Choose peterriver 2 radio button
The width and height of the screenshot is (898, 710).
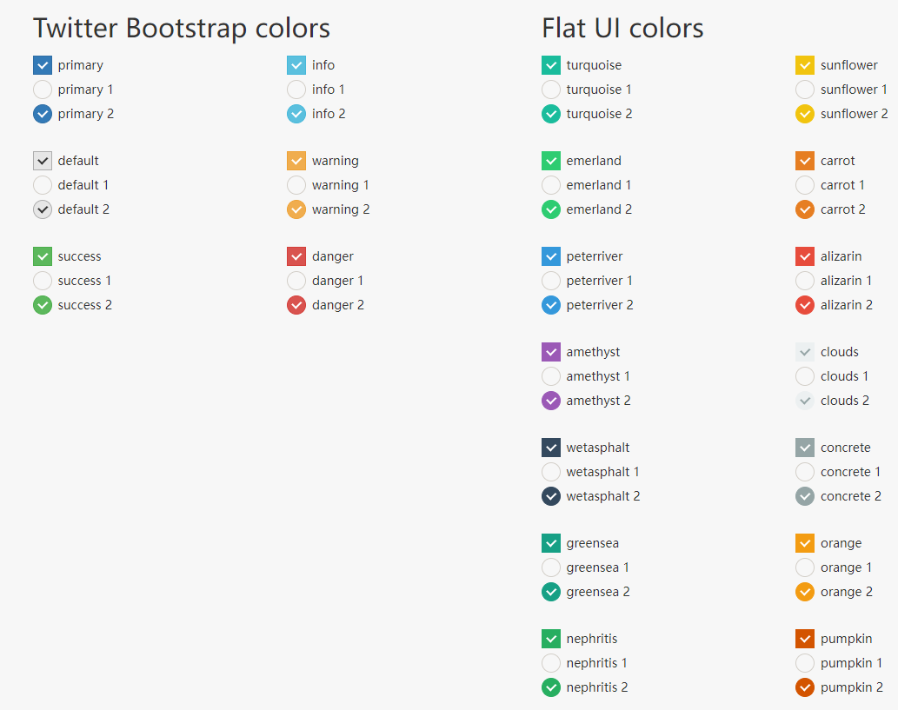551,305
